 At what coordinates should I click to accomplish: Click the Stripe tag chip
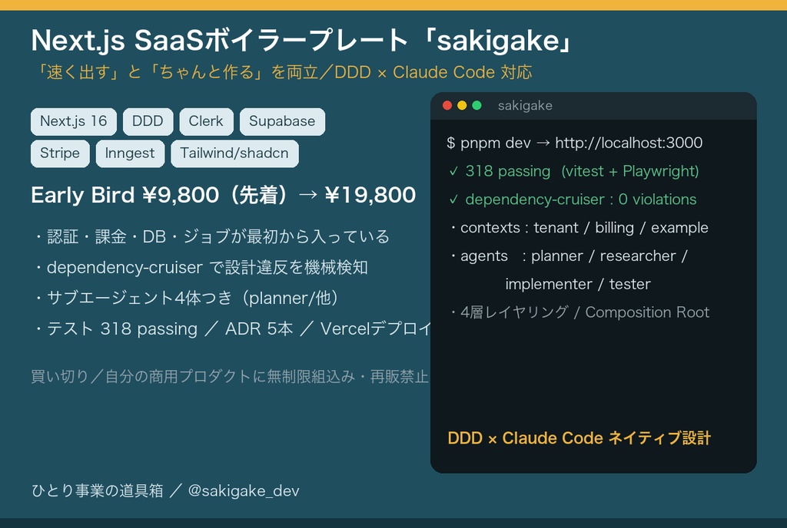click(60, 153)
